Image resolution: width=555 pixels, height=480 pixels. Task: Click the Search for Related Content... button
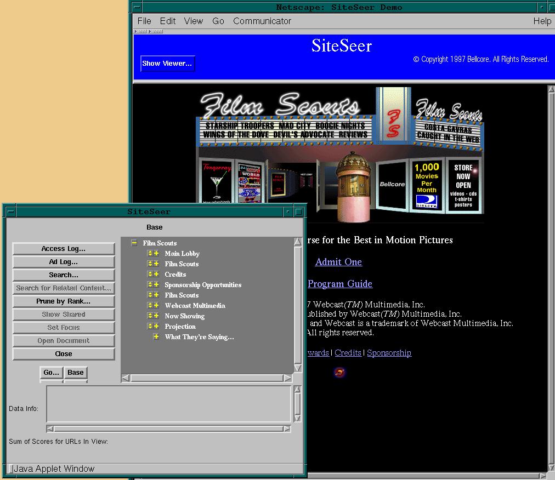coord(64,288)
